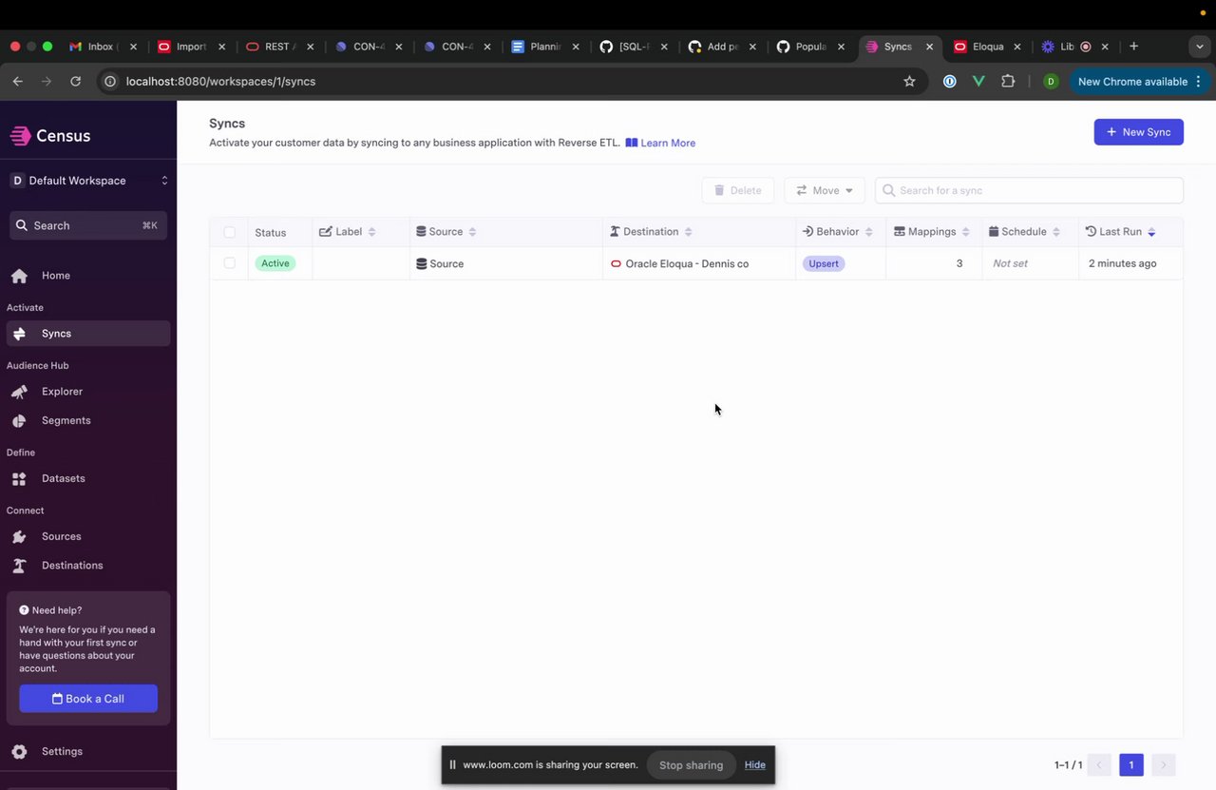Click the Census logo icon
Viewport: 1216px width, 790px height.
(20, 136)
